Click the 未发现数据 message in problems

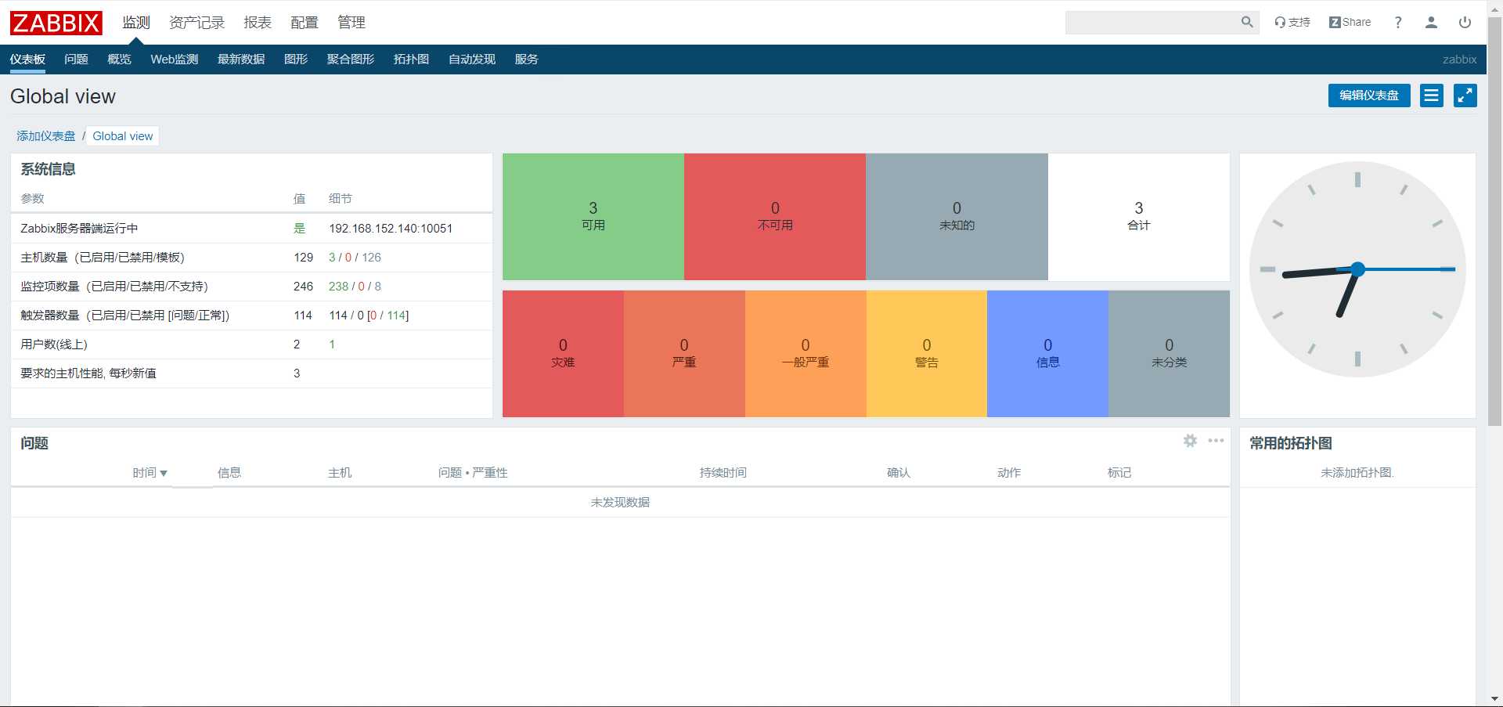coord(620,503)
